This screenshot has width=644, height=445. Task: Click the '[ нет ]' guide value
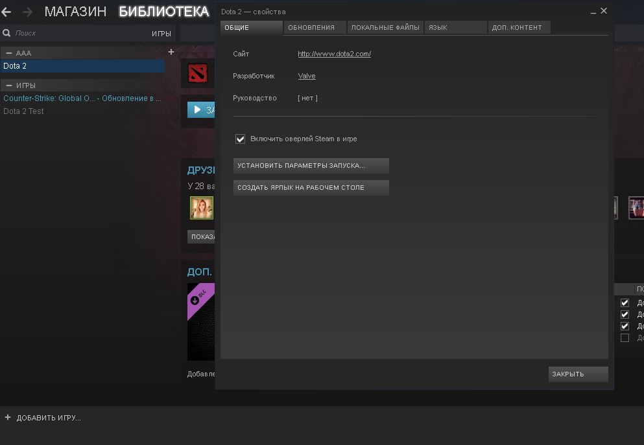[x=307, y=98]
